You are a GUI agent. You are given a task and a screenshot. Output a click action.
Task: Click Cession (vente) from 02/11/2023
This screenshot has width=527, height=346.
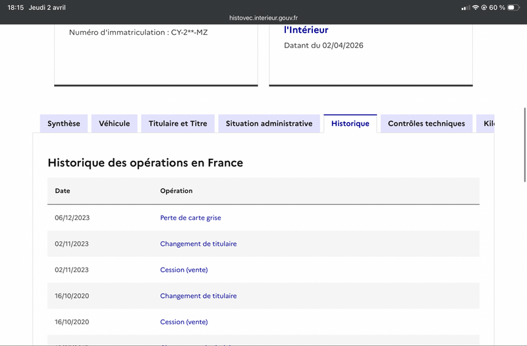[184, 270]
